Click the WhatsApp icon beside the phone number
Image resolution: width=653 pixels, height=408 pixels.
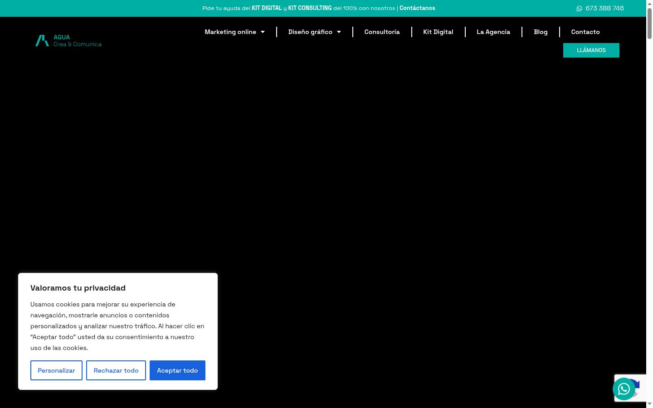[579, 8]
